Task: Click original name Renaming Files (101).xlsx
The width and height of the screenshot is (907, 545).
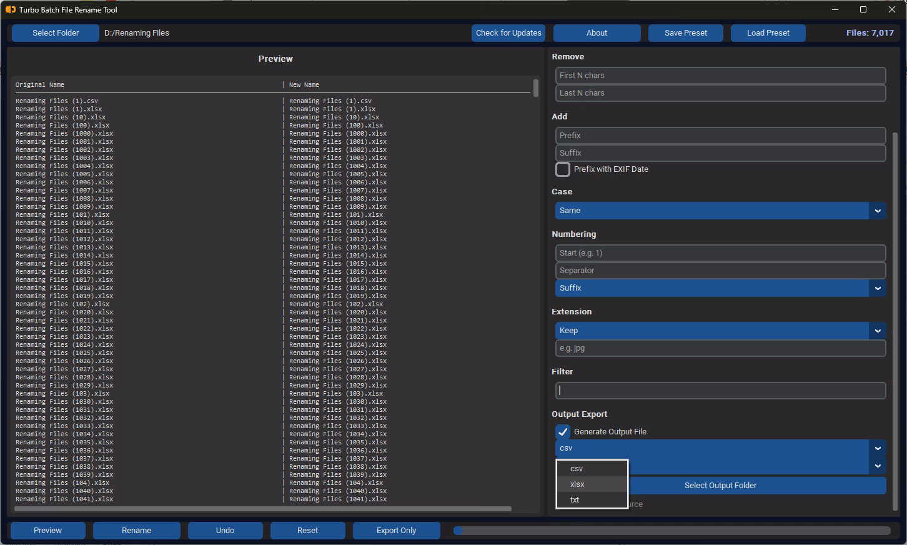Action: [62, 214]
